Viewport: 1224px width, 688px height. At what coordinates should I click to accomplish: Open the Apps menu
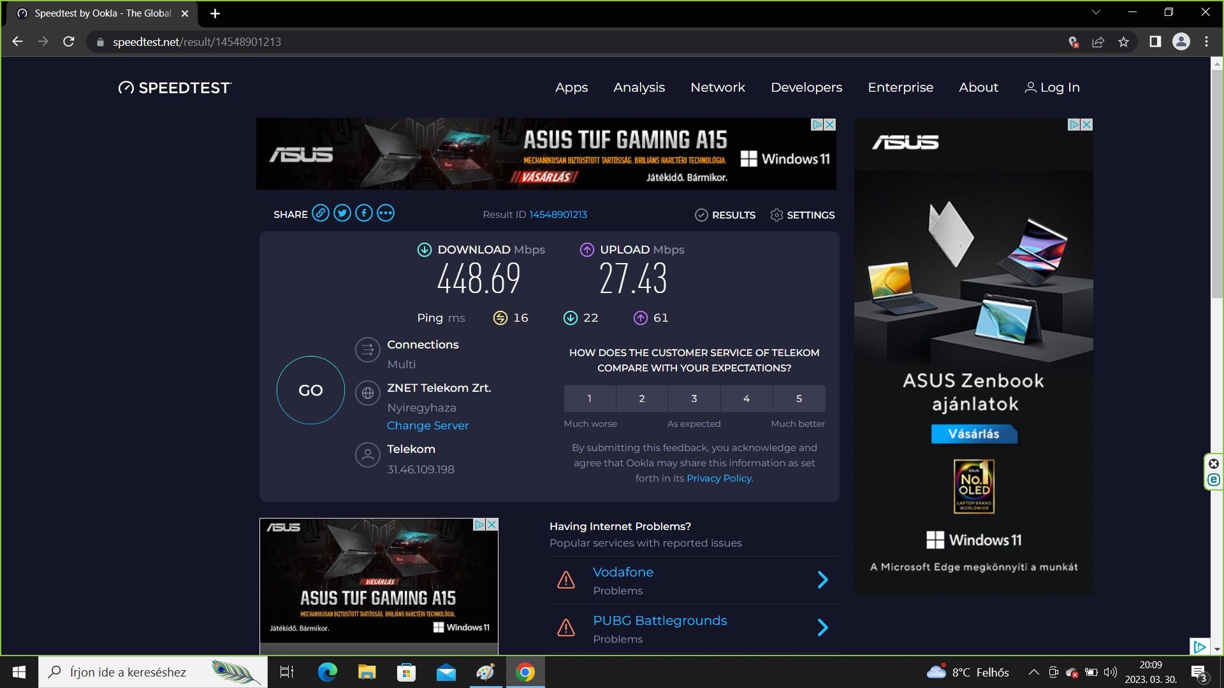tap(571, 87)
